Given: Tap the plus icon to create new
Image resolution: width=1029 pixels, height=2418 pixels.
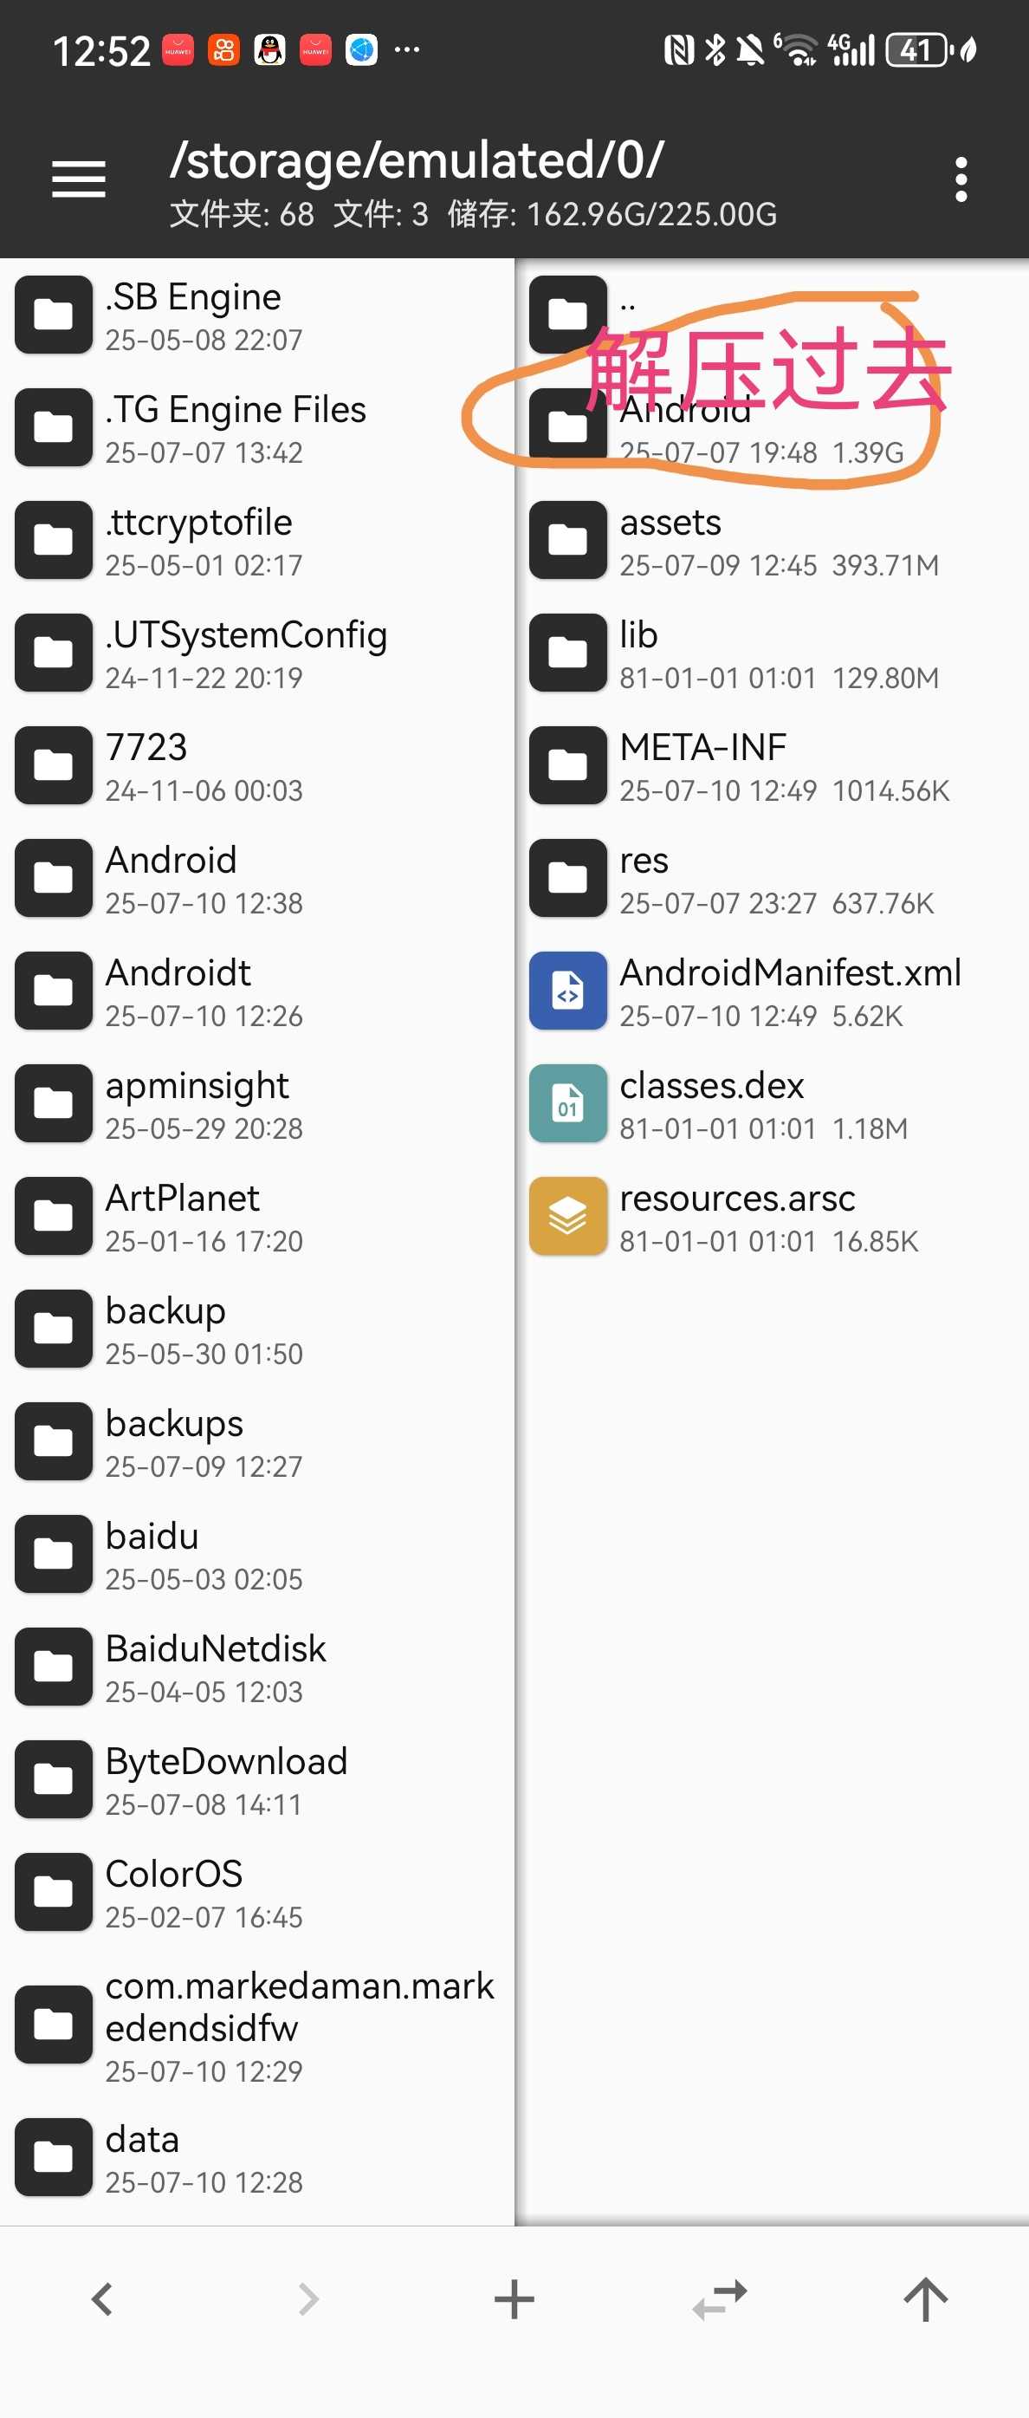Looking at the screenshot, I should tap(514, 2298).
